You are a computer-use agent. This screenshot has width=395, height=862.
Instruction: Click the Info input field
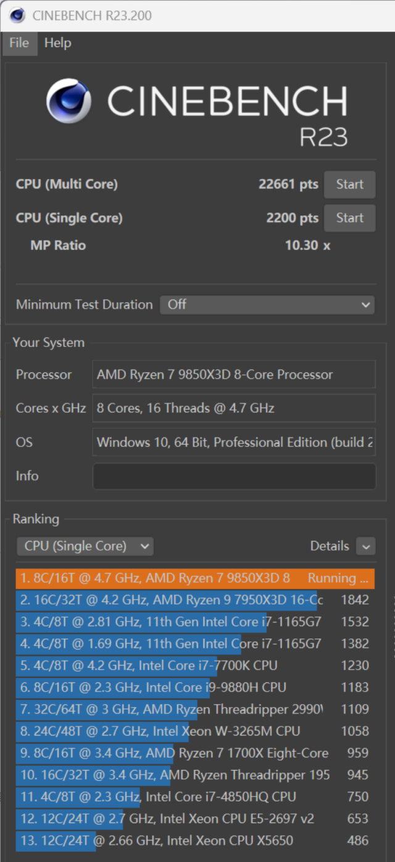(234, 476)
